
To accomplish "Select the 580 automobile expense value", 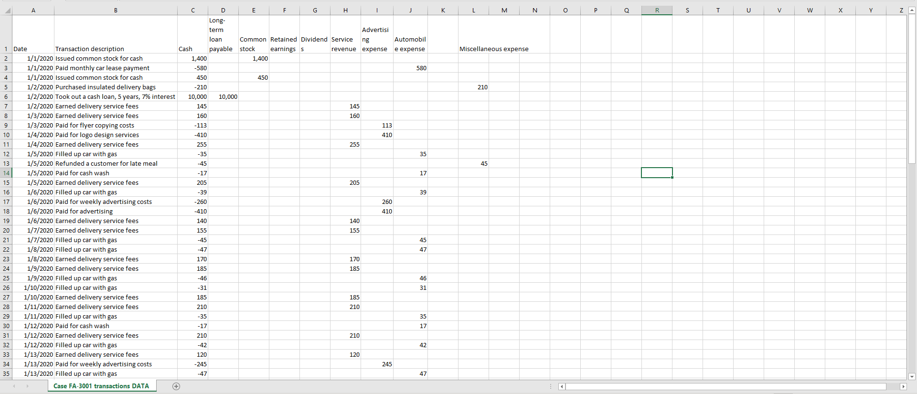I will click(410, 68).
